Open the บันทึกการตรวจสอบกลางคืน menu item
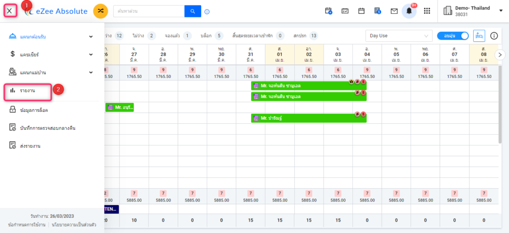The height and width of the screenshot is (233, 509). point(48,128)
